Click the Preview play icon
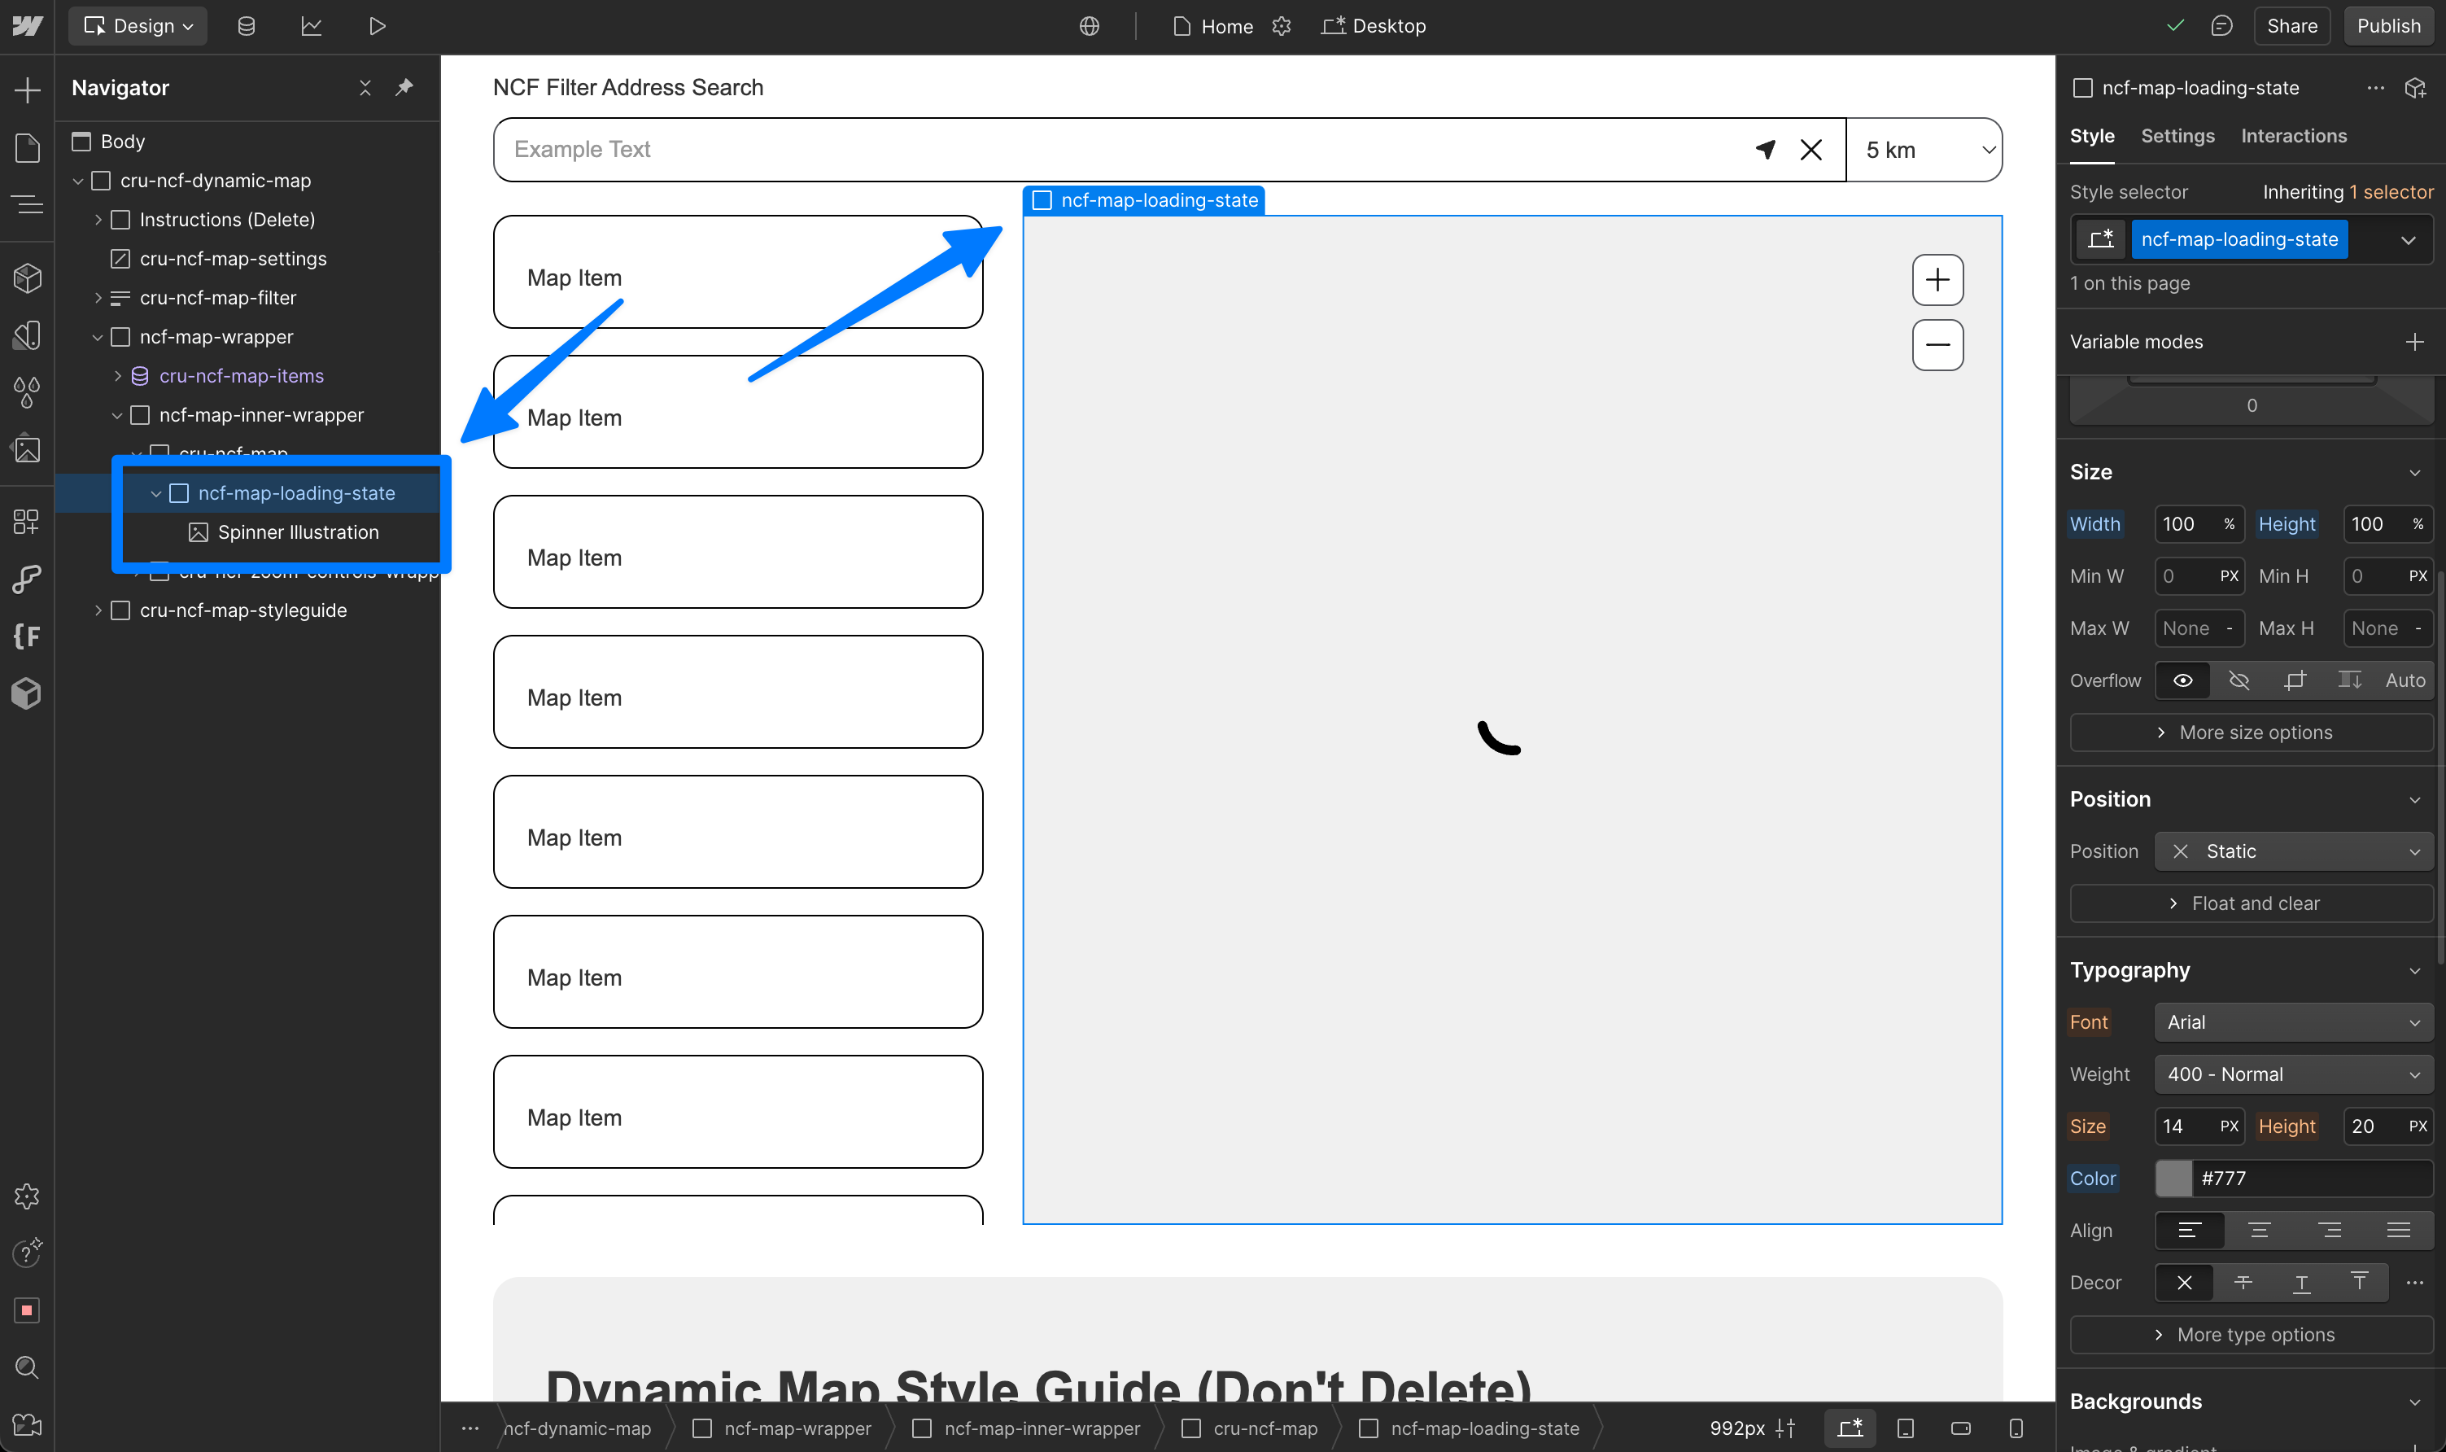 (x=377, y=26)
